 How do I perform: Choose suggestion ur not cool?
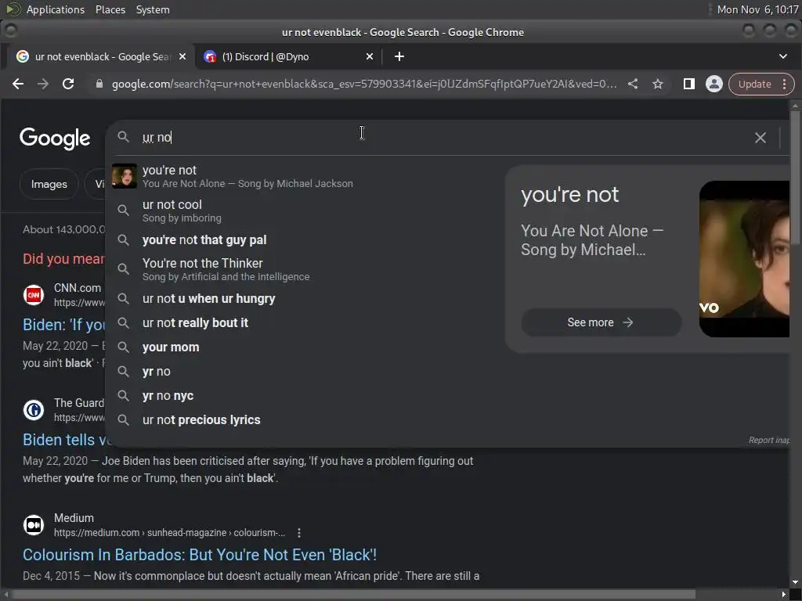305,211
